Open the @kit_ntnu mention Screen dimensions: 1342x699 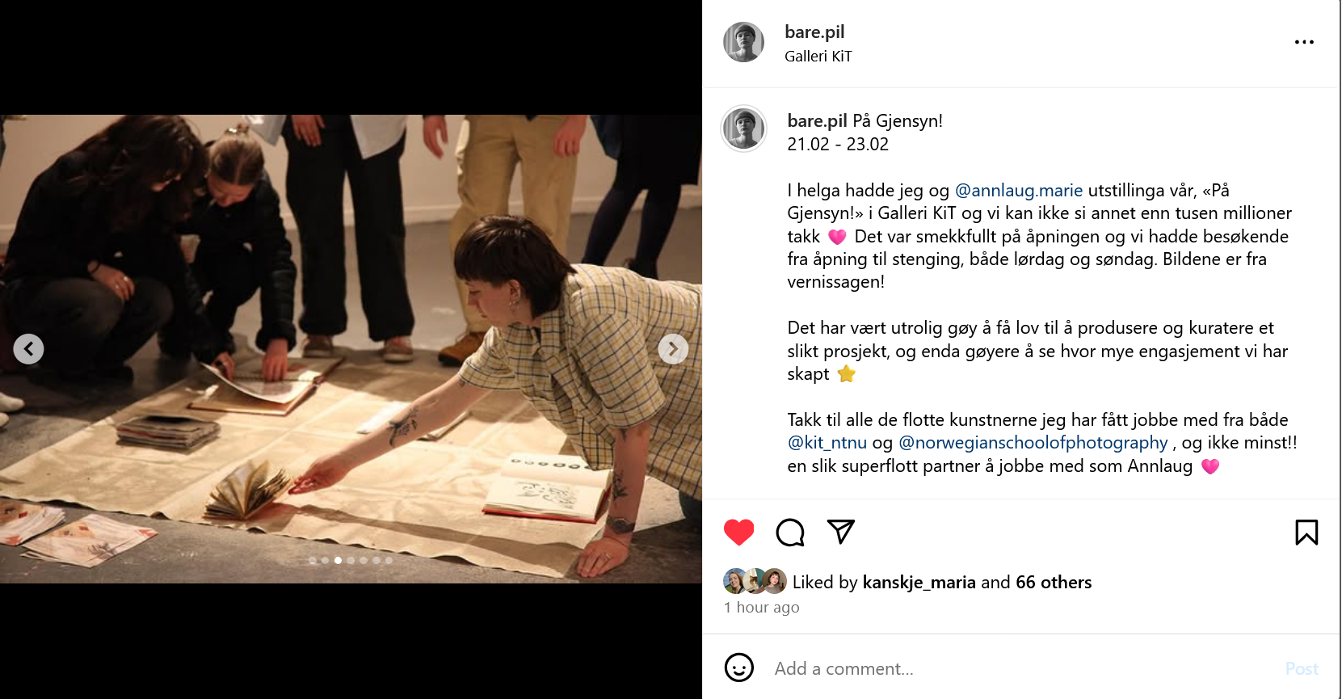[x=827, y=442]
